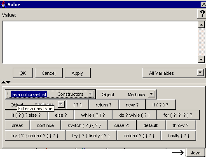Close the Value dialog window

tap(204, 5)
